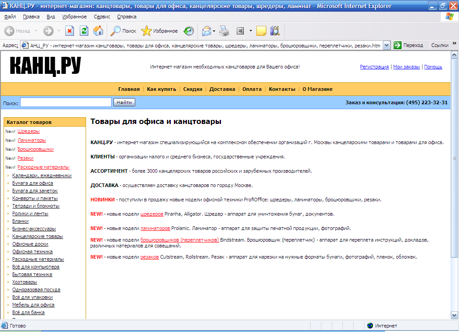Click the status bar page icon
This screenshot has height=332, width=459.
coord(4,325)
